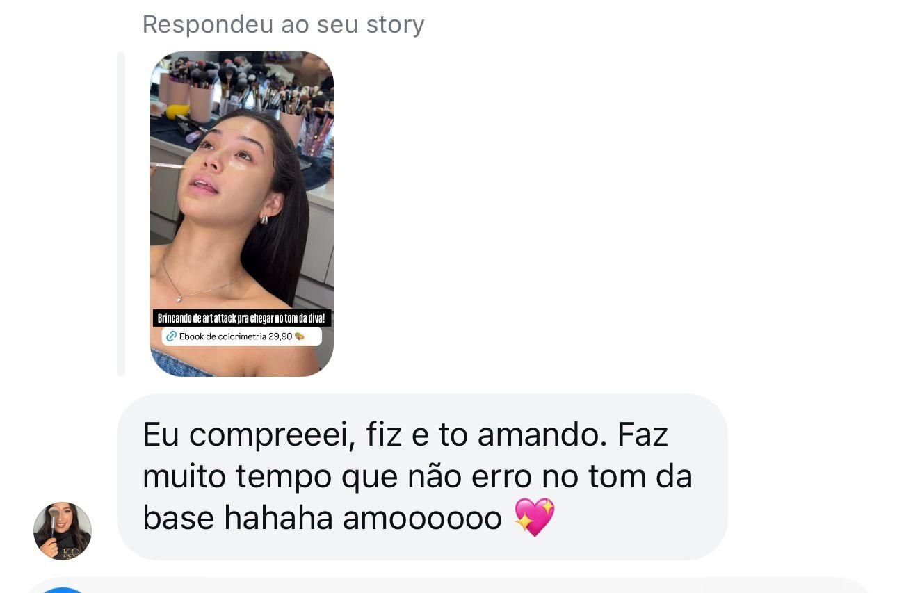This screenshot has width=897, height=593.
Task: Click the chain link icon on Ebook sticker
Action: [x=172, y=336]
